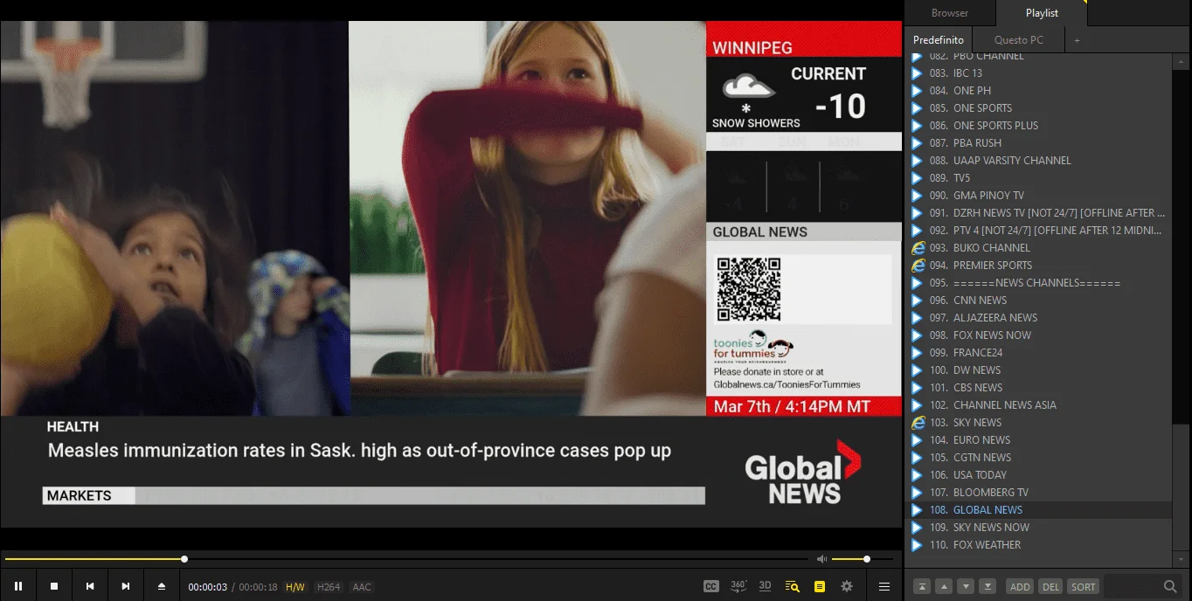Screen dimensions: 1192x601
Task: Select playlist entry 091. DZRH NEWS TV
Action: (1039, 213)
